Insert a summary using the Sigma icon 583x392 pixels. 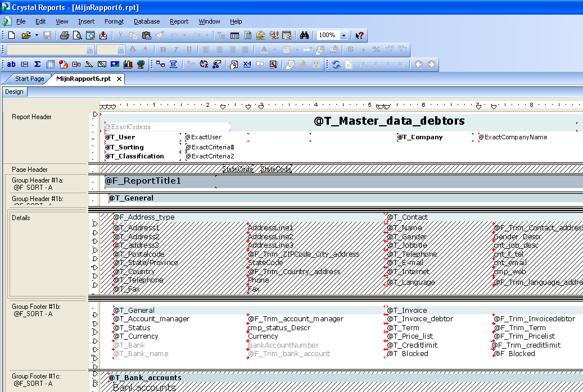(x=37, y=65)
